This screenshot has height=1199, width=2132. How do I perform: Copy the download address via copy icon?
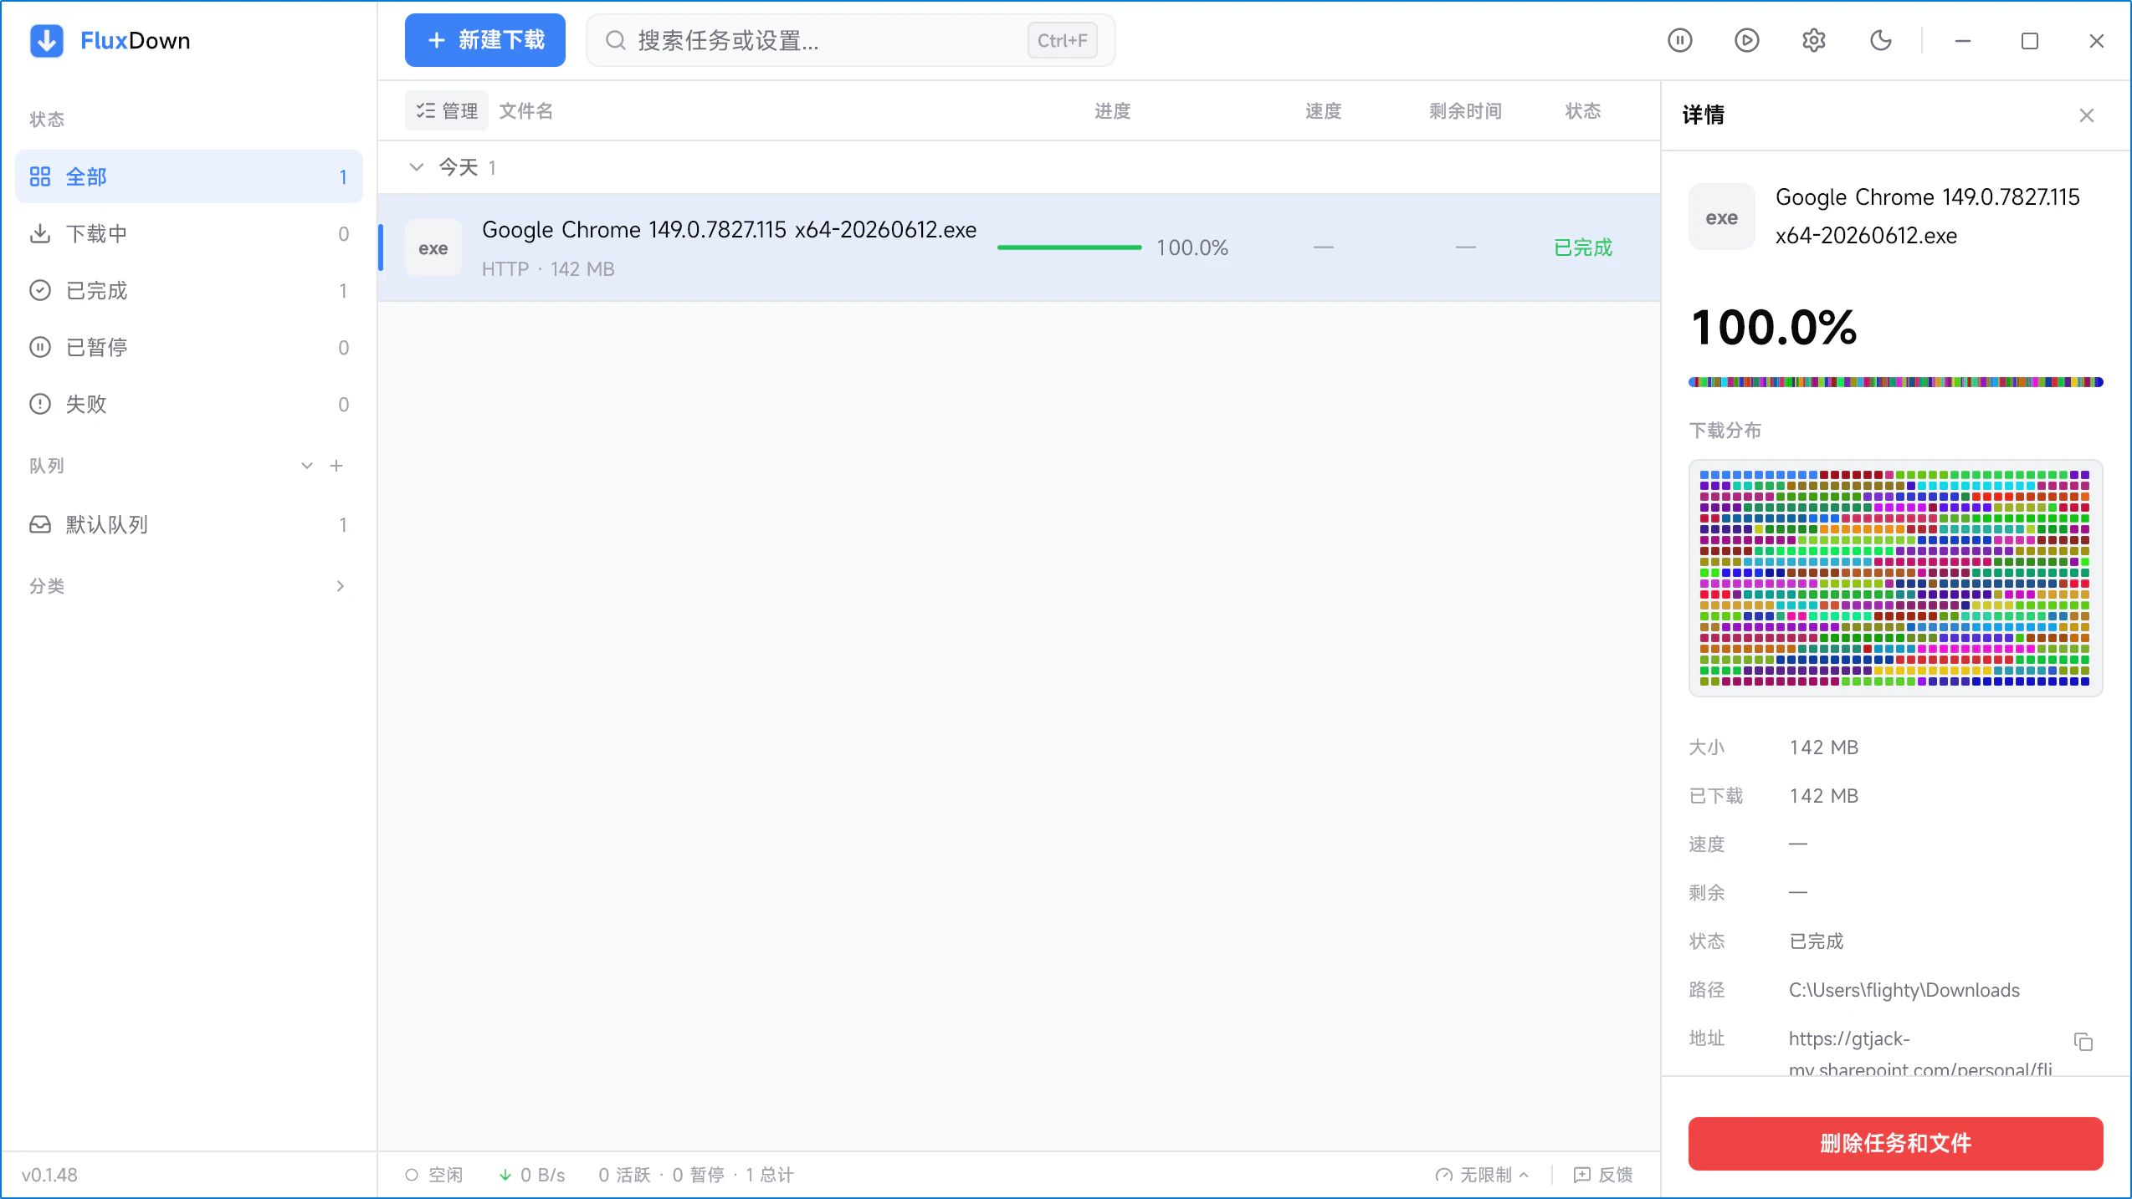2083,1042
